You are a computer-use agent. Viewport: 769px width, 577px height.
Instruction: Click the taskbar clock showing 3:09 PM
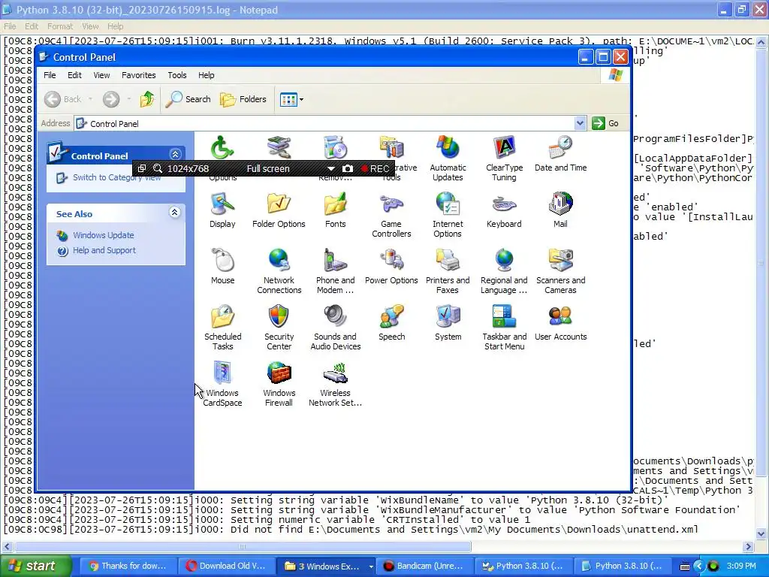click(x=741, y=566)
